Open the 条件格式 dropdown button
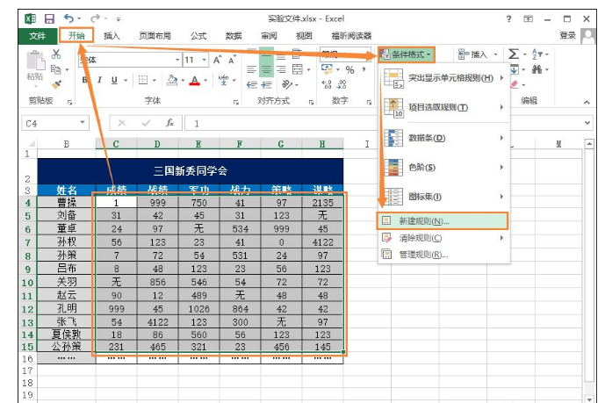The height and width of the screenshot is (403, 605). click(407, 54)
